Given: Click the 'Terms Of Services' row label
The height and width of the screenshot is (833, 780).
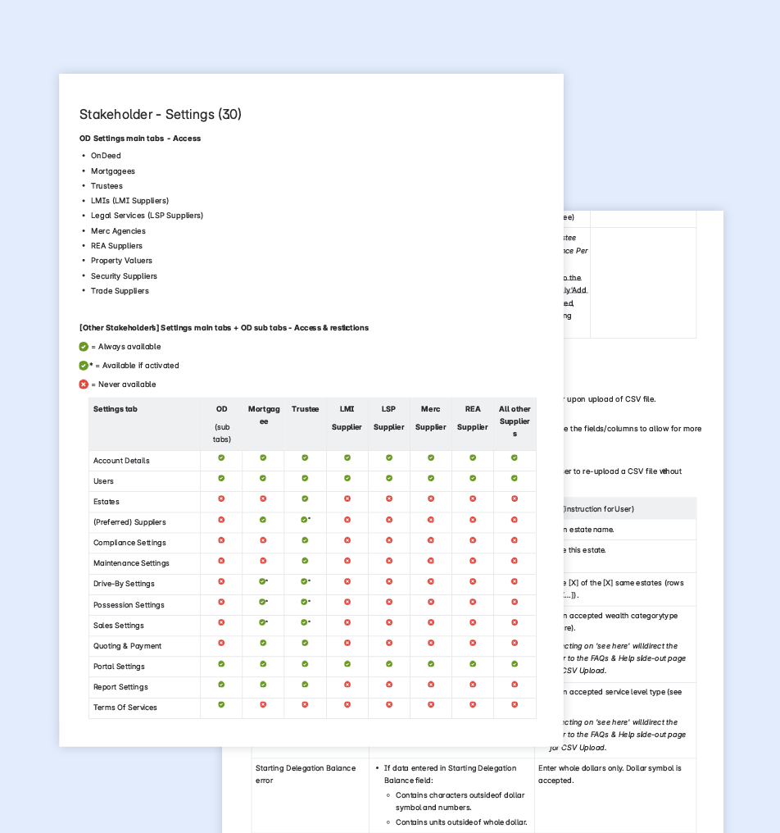Looking at the screenshot, I should point(125,708).
